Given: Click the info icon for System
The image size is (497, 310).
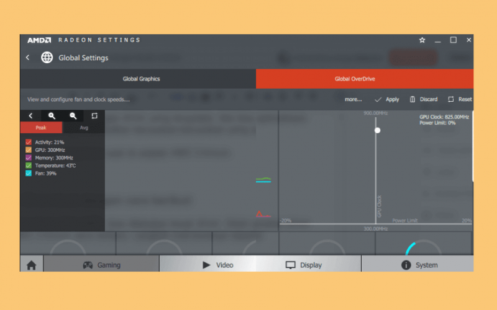Looking at the screenshot, I should point(406,265).
